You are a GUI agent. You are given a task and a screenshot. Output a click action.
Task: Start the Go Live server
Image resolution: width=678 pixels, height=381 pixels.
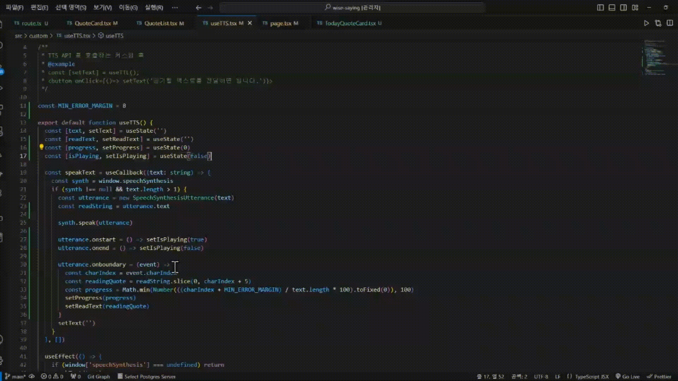pyautogui.click(x=628, y=376)
